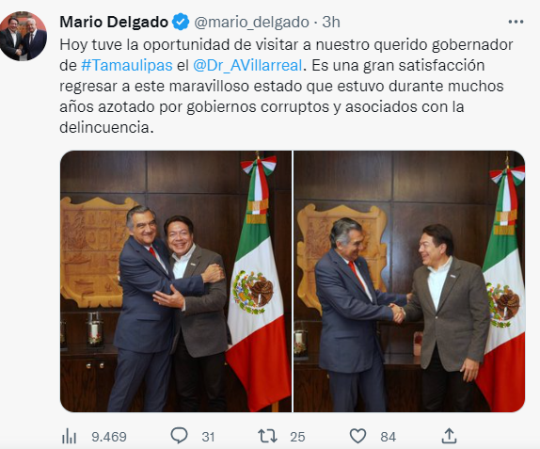Image resolution: width=540 pixels, height=449 pixels.
Task: Open the @mario_delgado handle
Action: (252, 23)
